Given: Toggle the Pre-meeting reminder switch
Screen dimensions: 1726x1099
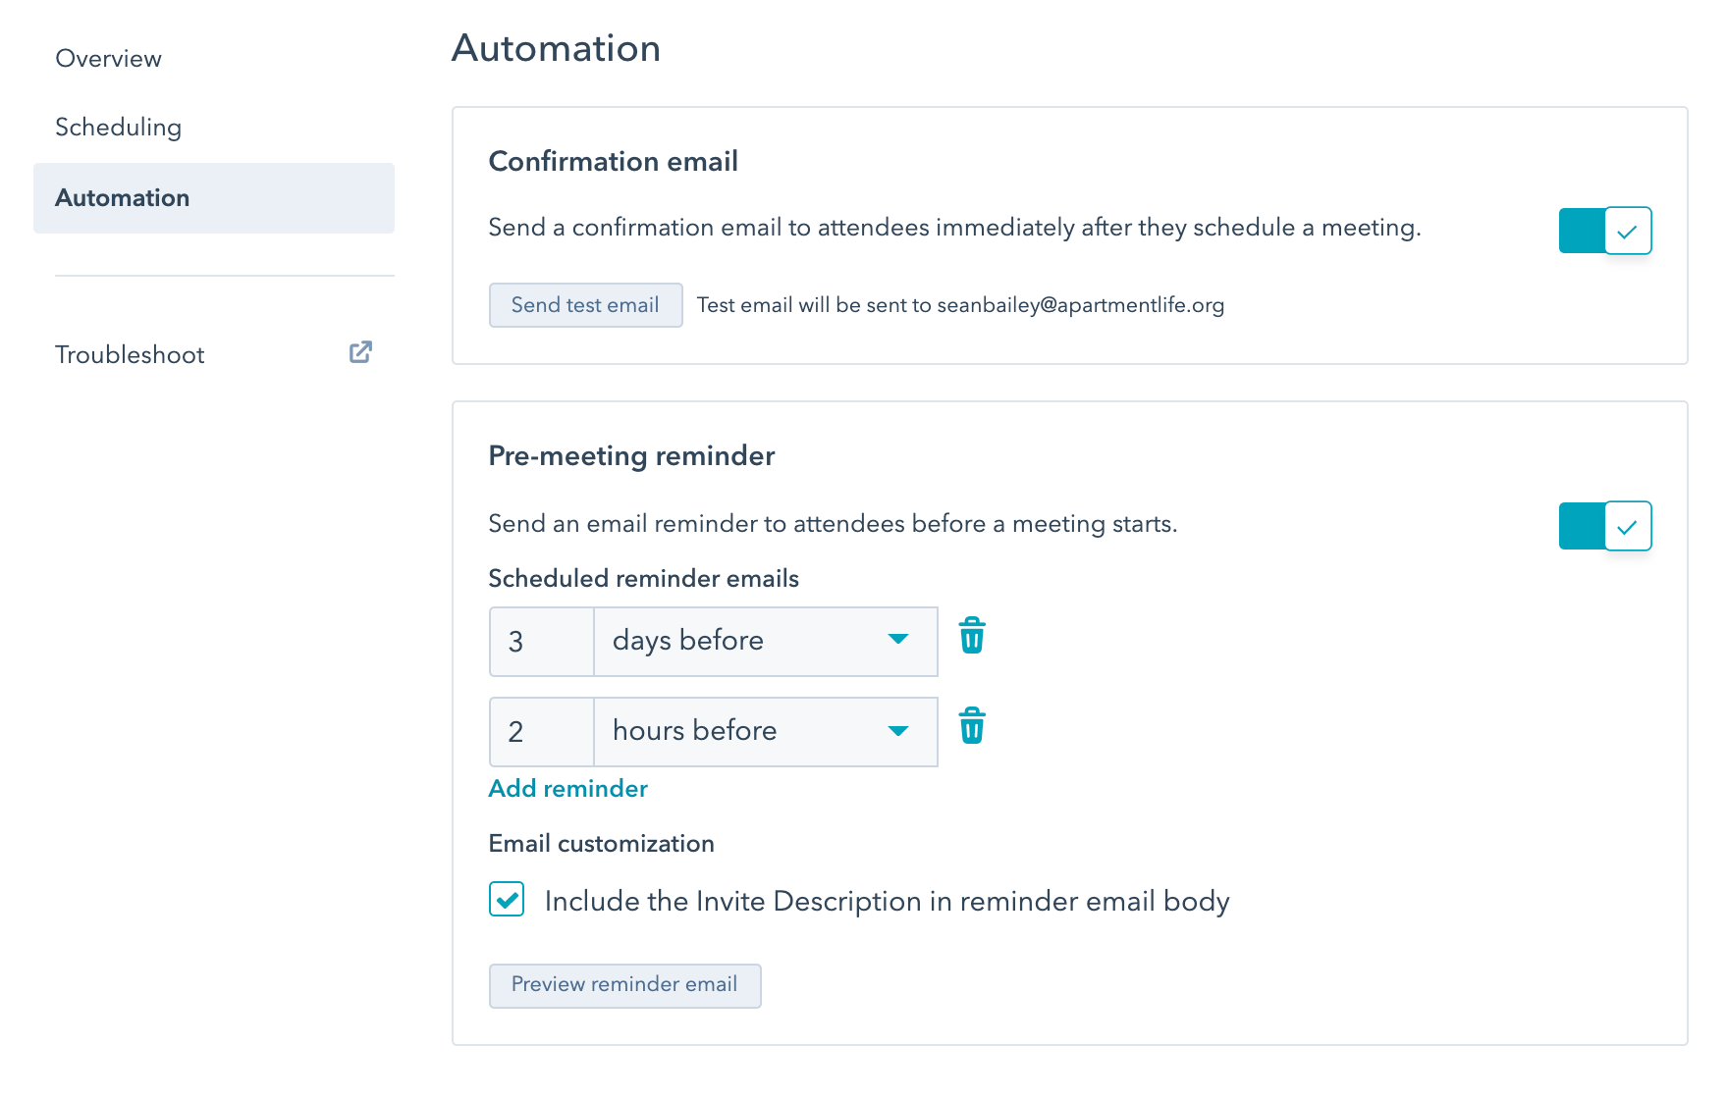Looking at the screenshot, I should (1605, 526).
